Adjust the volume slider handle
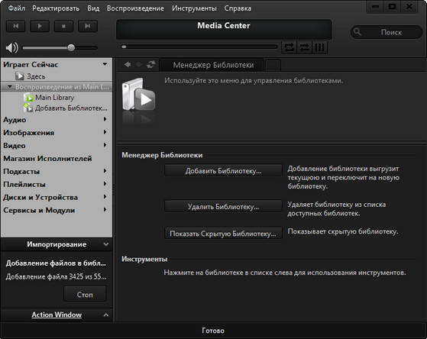This screenshot has width=427, height=339. pos(71,47)
